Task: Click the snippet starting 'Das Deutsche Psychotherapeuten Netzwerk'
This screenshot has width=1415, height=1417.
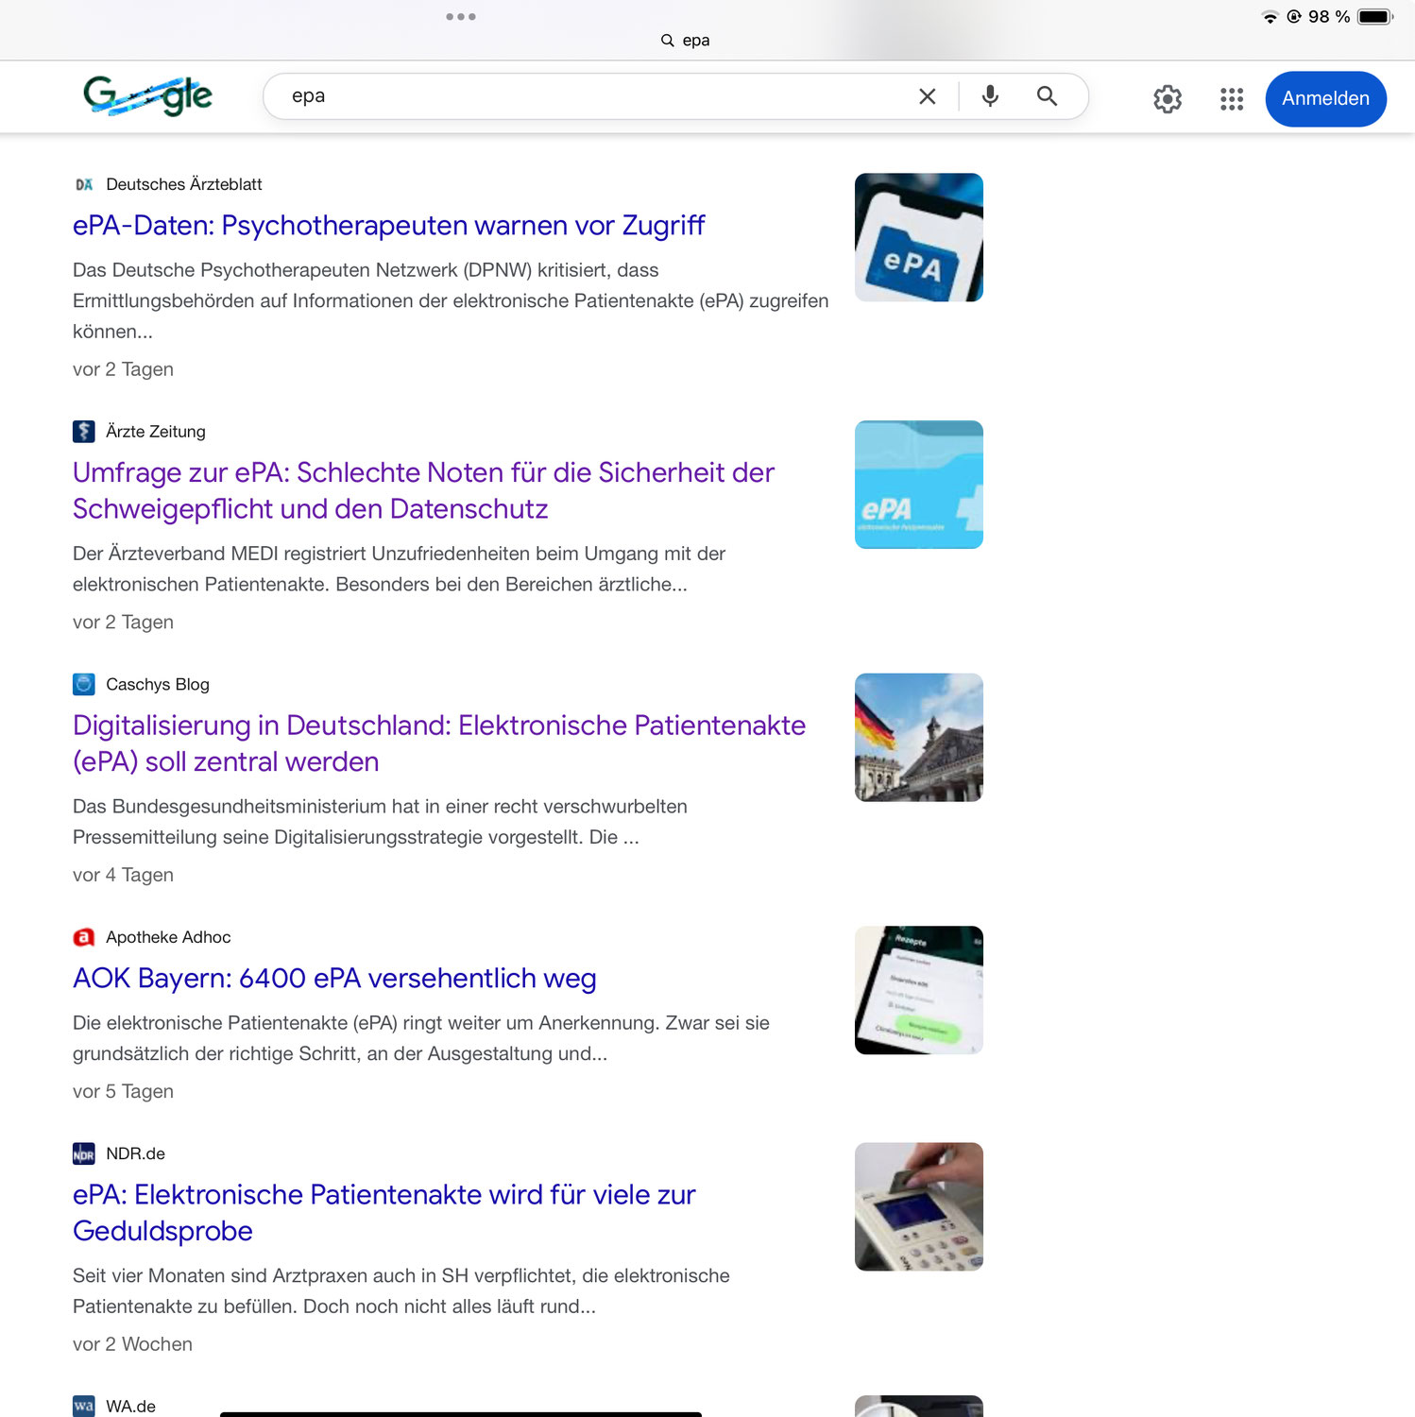Action: pos(451,300)
